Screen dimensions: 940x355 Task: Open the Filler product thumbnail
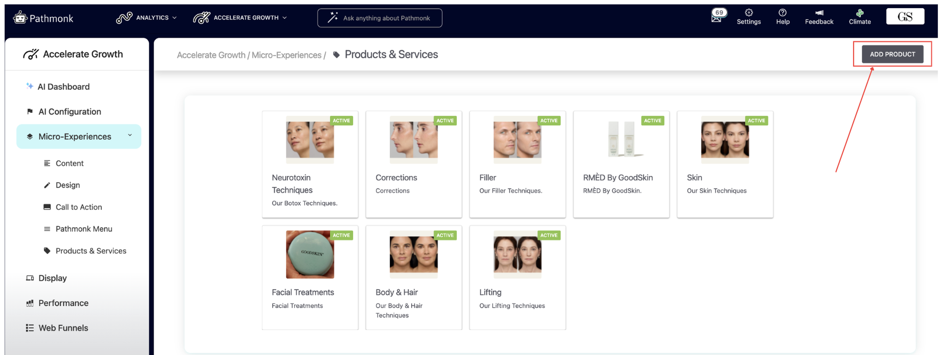coord(518,140)
